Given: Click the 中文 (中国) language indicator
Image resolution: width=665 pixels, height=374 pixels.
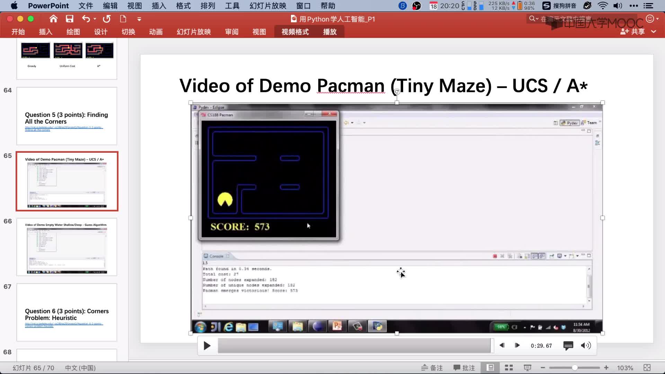Looking at the screenshot, I should 80,368.
